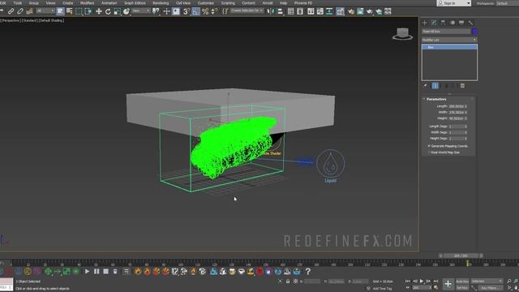Open the Sign In dropdown

pos(454,3)
